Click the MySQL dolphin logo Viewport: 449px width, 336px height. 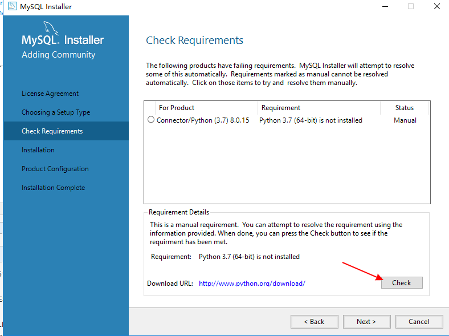(51, 28)
